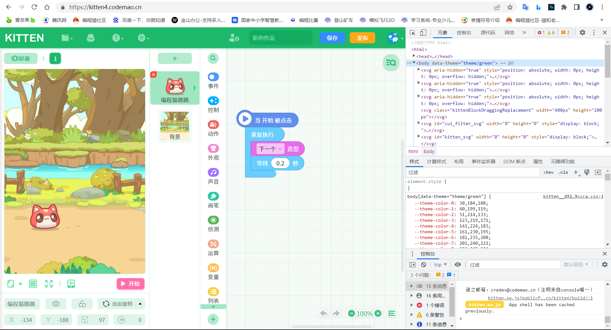This screenshot has height=330, width=611.
Task: Toggle the :hov element state panel
Action: click(x=548, y=172)
